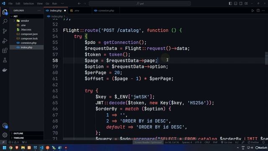
Task: Go back with the navigation arrow
Action: [79, 3]
